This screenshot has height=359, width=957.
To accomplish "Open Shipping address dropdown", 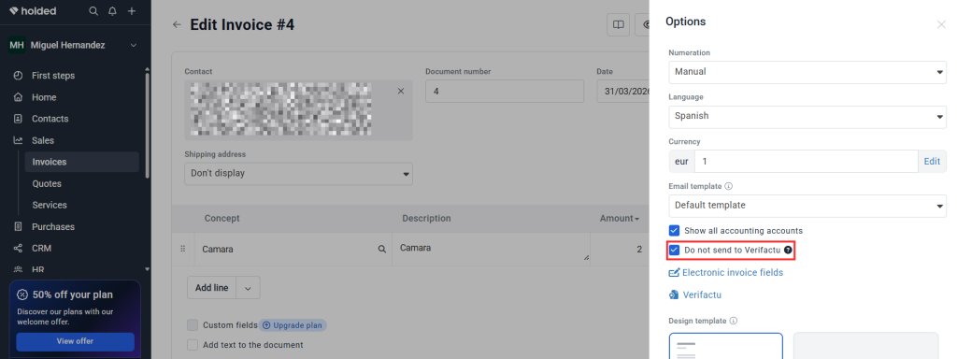I will click(298, 173).
